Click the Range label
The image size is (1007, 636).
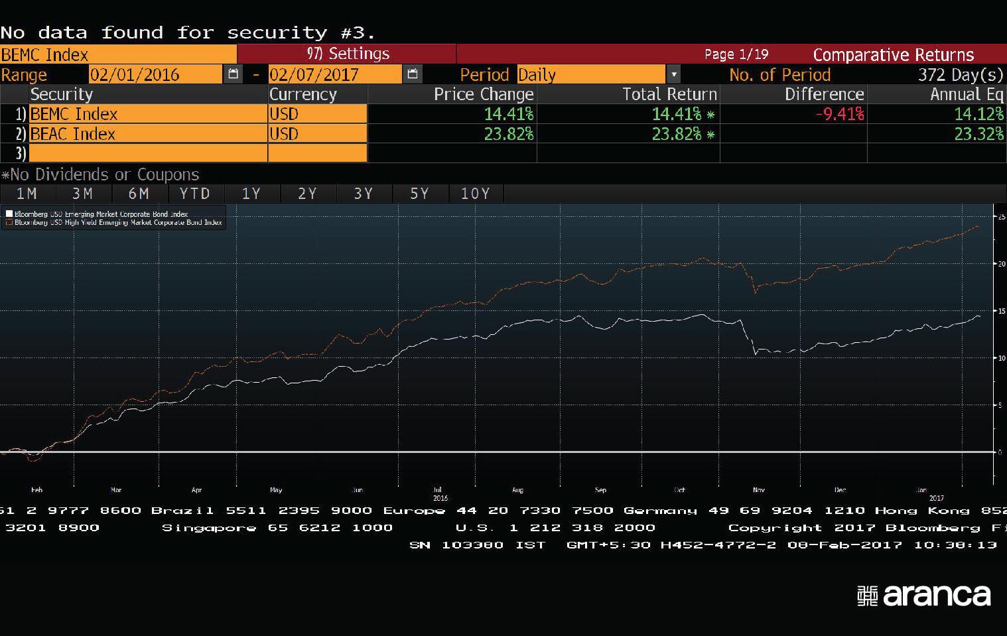[24, 74]
